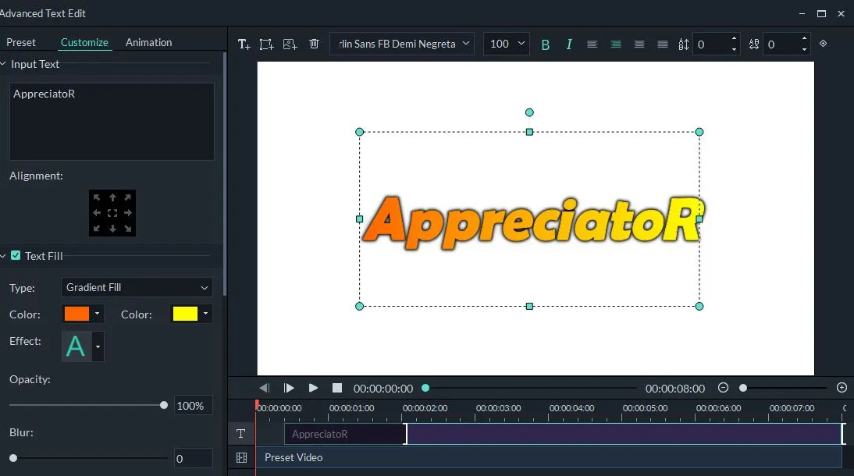Zoom out of the timeline

pos(724,387)
